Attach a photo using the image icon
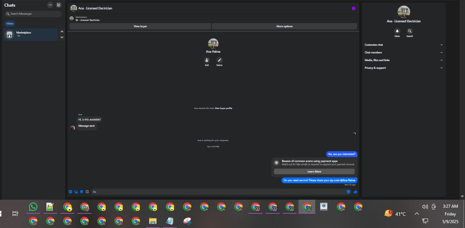The image size is (465, 228). click(76, 192)
